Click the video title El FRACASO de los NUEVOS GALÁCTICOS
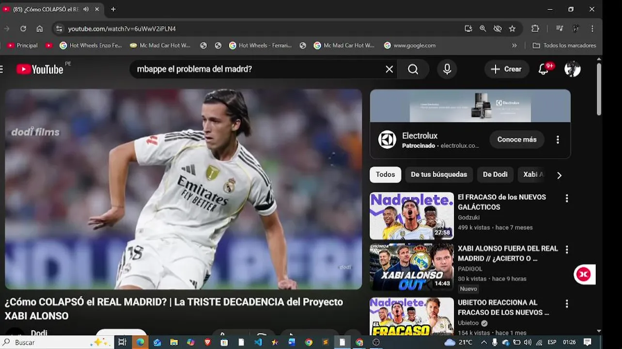This screenshot has height=349, width=622. 502,202
